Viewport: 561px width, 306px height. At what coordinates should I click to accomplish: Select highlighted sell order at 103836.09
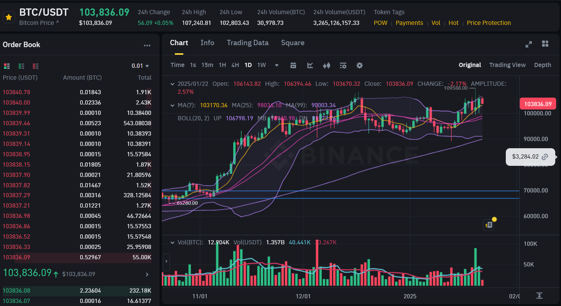point(77,257)
